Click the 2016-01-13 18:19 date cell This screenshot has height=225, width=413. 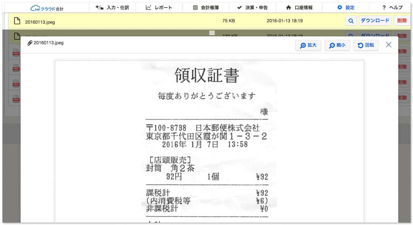pos(284,20)
